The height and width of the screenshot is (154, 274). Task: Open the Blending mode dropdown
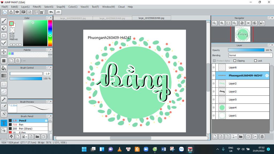250,55
